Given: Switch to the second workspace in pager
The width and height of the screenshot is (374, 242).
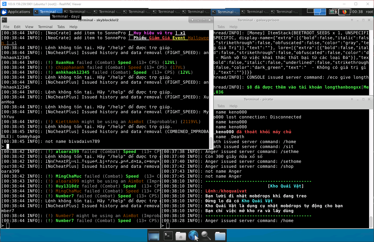Looking at the screenshot, I should pyautogui.click(x=320, y=12).
